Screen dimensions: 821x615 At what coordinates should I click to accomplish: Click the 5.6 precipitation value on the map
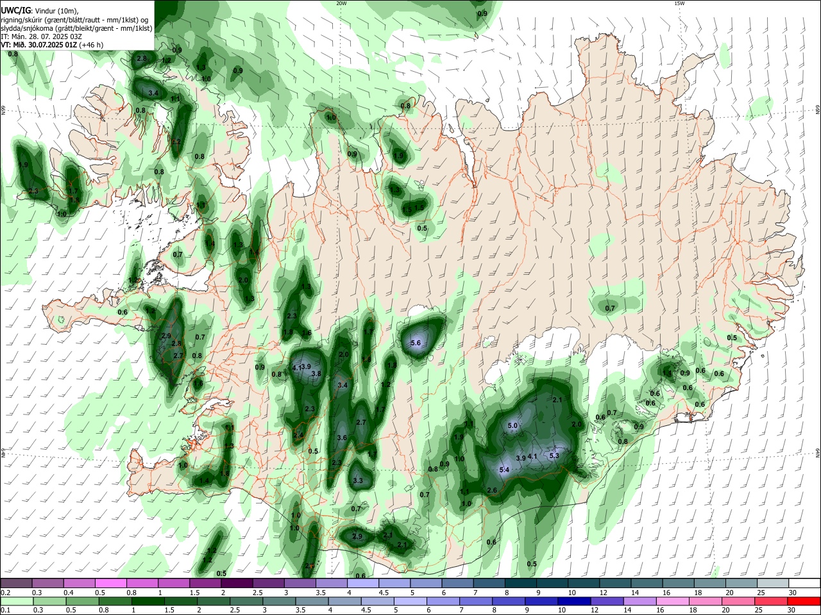[415, 343]
